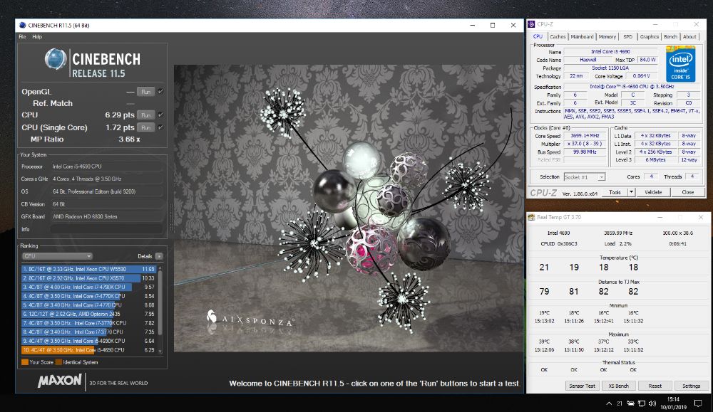Viewport: 713px width, 412px height.
Task: Click the Intel Core i5 logo badge
Action: pos(681,64)
